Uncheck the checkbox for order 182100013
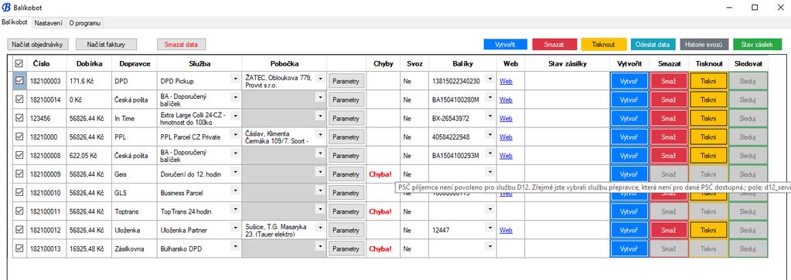The width and height of the screenshot is (791, 280). 19,248
